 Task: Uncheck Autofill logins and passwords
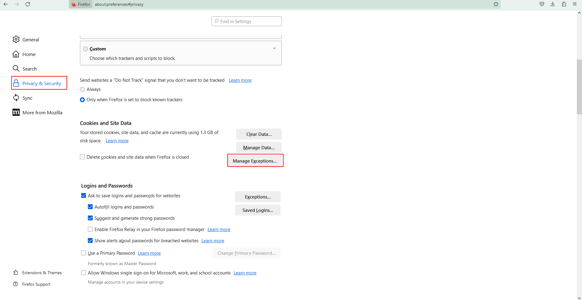tap(90, 207)
